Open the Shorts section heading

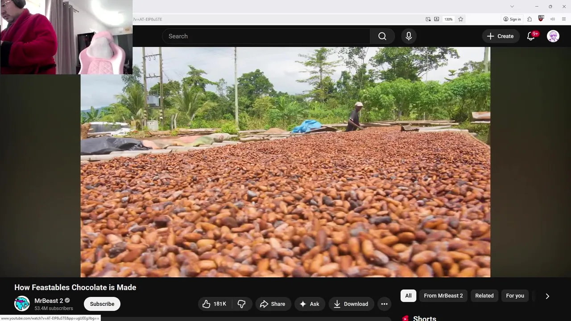click(x=425, y=317)
